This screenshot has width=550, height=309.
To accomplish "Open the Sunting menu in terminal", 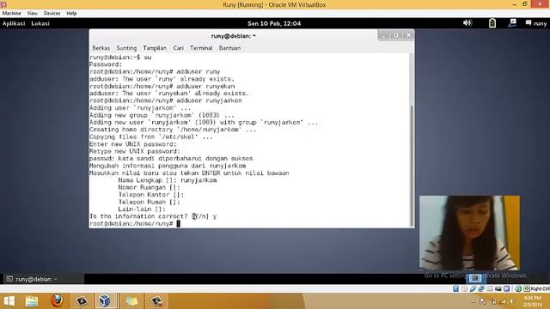I will pyautogui.click(x=126, y=48).
